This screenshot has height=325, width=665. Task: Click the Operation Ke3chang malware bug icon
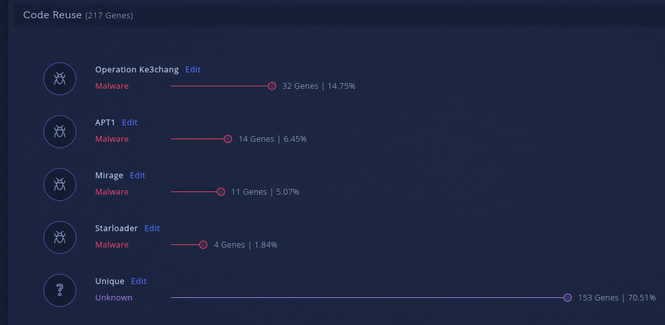(x=60, y=79)
